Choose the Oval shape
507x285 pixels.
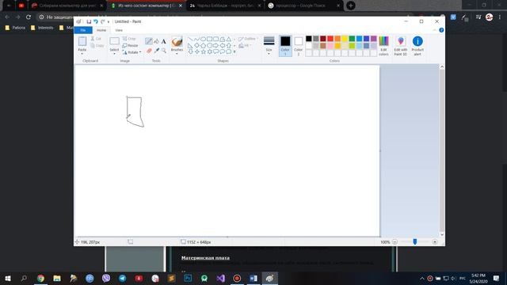[203, 39]
